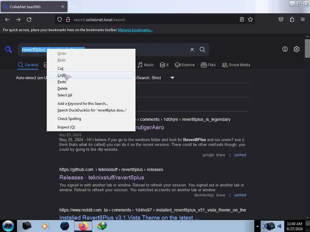The image size is (310, 232).
Task: Open Installed Revert8Plus v3.1 Vista Theme result
Action: [129, 217]
